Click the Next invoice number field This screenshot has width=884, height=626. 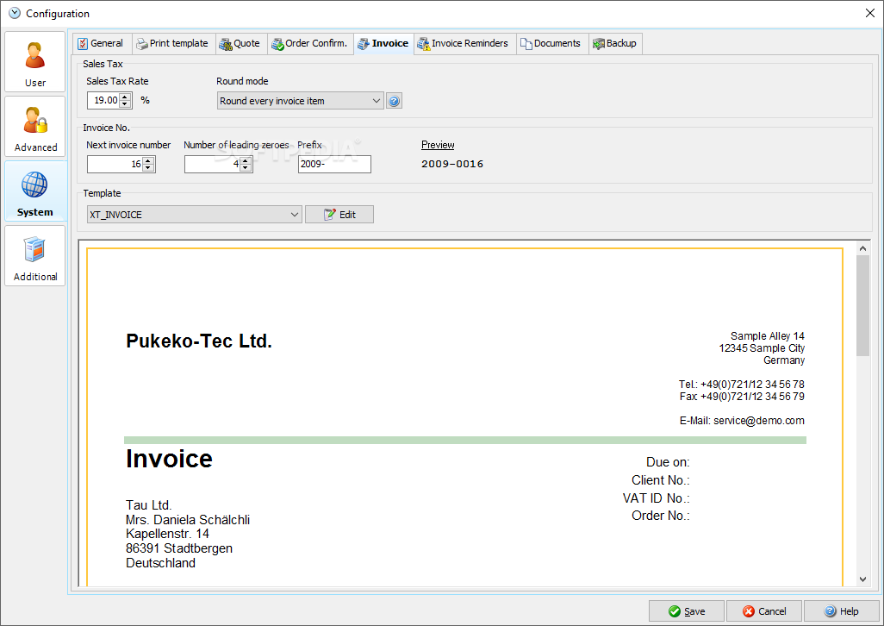[x=115, y=164]
